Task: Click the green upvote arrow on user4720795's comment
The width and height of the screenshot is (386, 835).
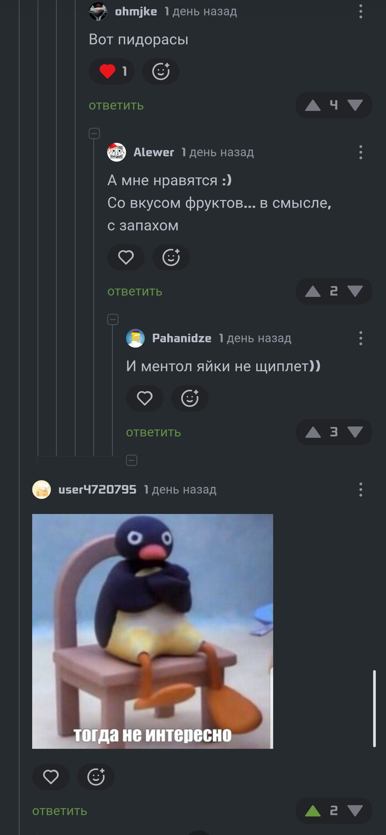Action: [x=313, y=811]
